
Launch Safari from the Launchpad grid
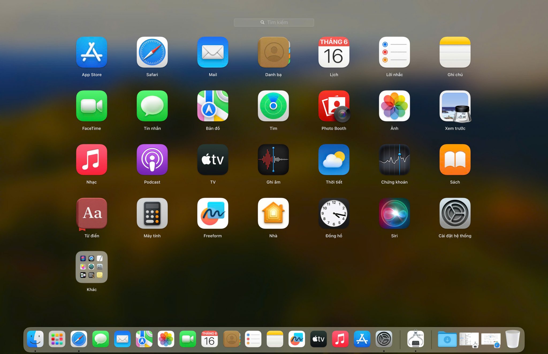click(152, 52)
